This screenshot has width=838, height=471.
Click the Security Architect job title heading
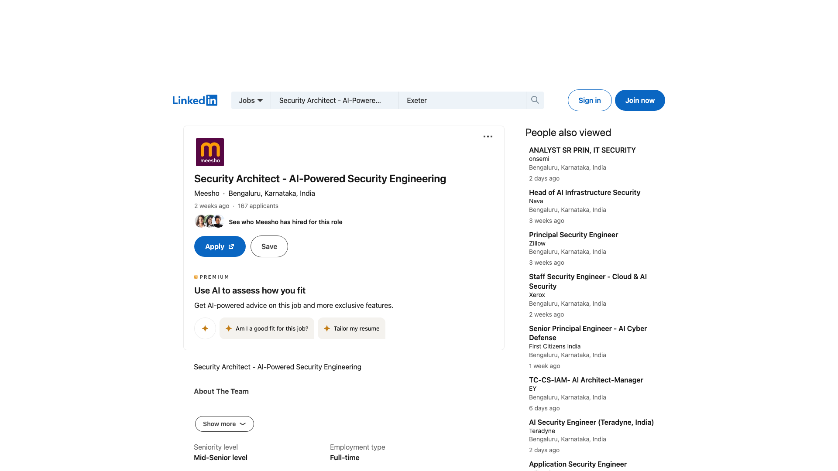(x=320, y=179)
